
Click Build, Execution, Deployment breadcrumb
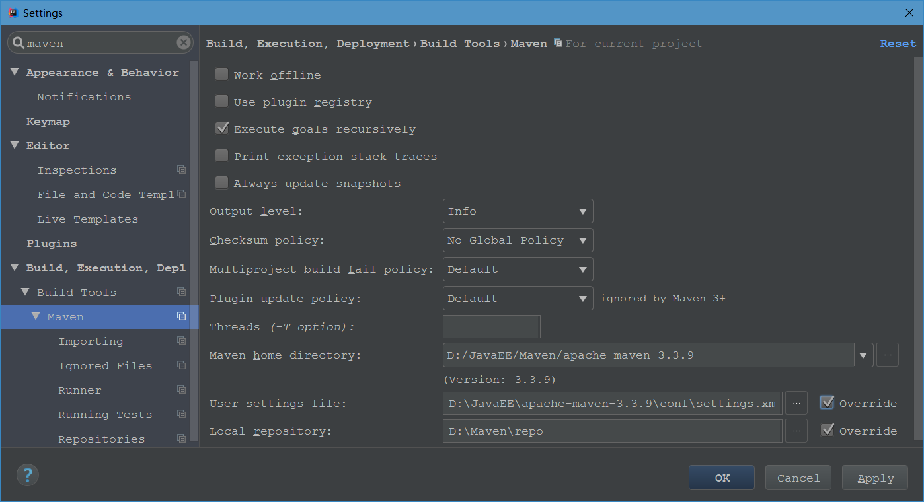pyautogui.click(x=308, y=44)
